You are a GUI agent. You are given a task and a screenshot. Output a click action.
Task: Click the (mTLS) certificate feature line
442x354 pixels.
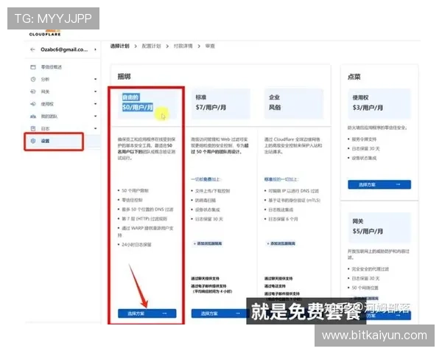pos(294,200)
